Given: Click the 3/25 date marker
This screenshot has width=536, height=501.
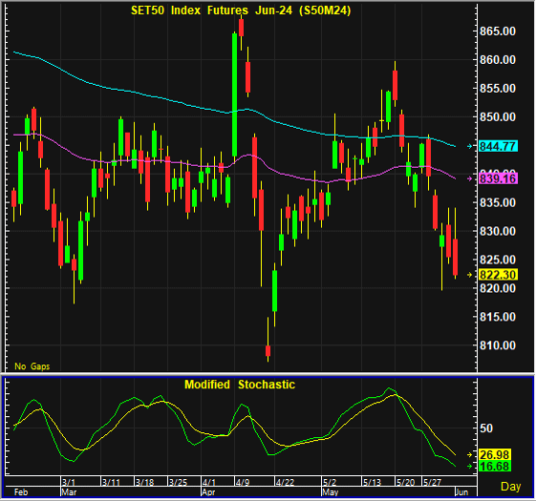Looking at the screenshot, I should coord(178,482).
